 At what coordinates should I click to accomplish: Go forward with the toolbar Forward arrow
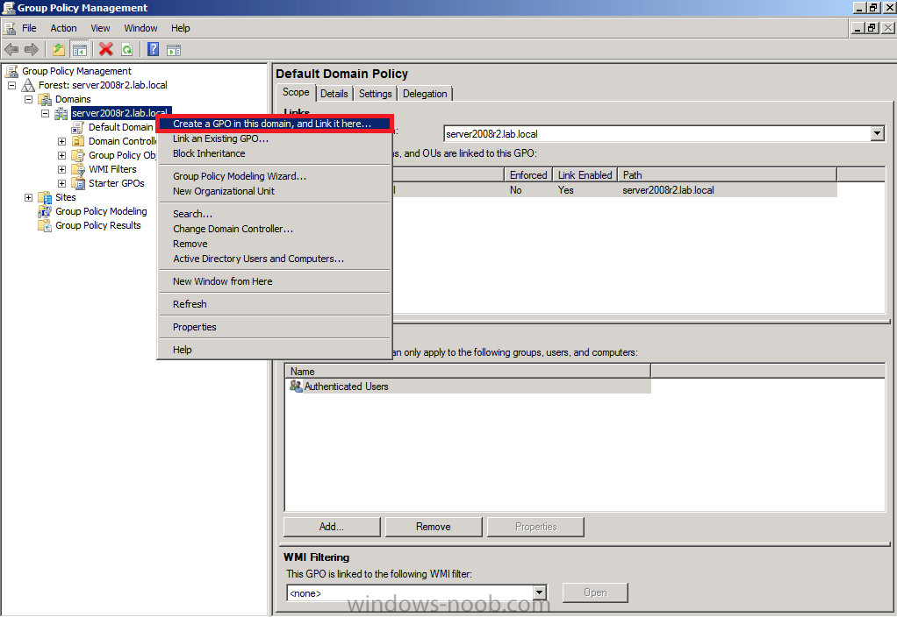pyautogui.click(x=32, y=50)
